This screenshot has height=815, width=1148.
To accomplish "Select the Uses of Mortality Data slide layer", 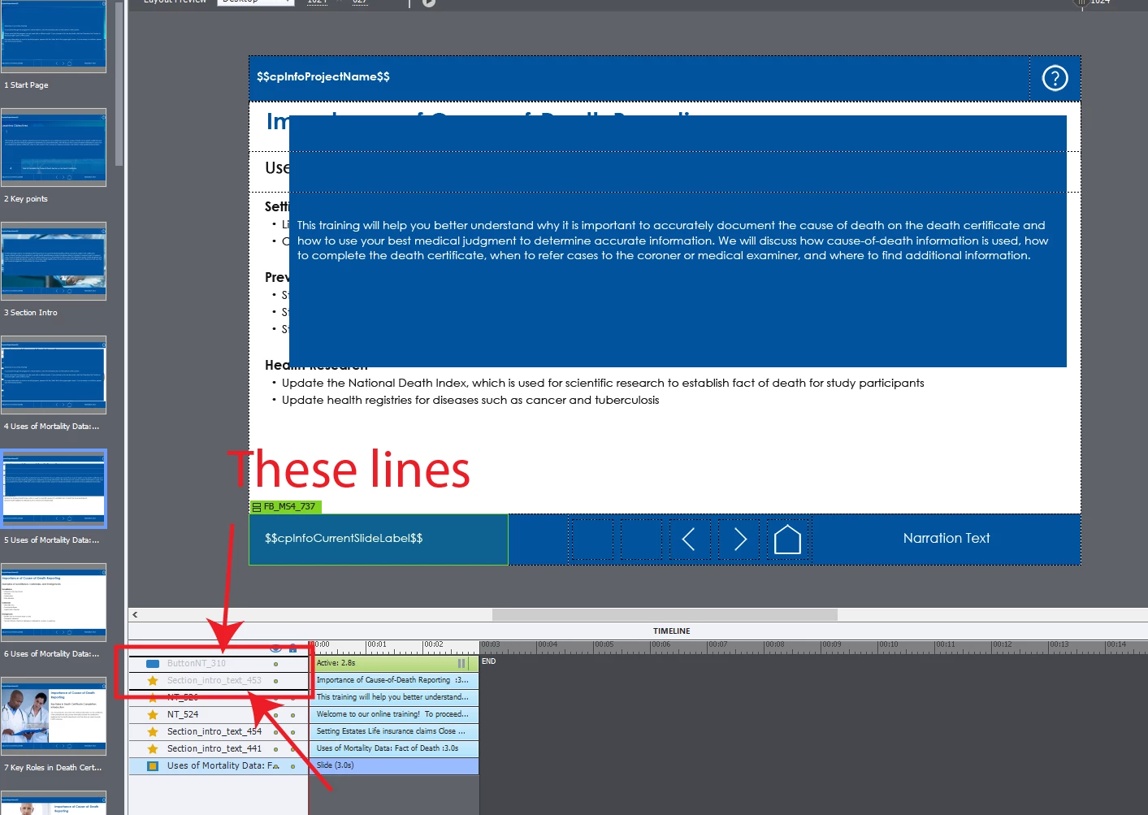I will point(219,766).
